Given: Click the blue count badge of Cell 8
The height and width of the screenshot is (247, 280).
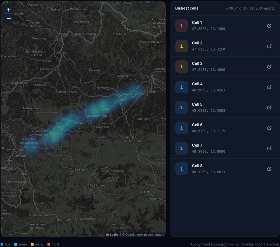Looking at the screenshot, I should pos(182,169).
